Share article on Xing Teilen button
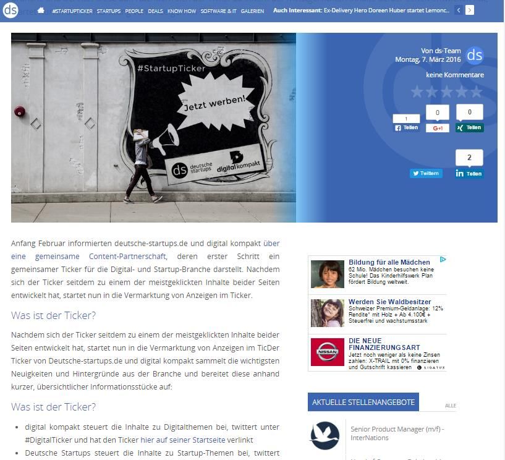This screenshot has height=460, width=505. tap(470, 127)
